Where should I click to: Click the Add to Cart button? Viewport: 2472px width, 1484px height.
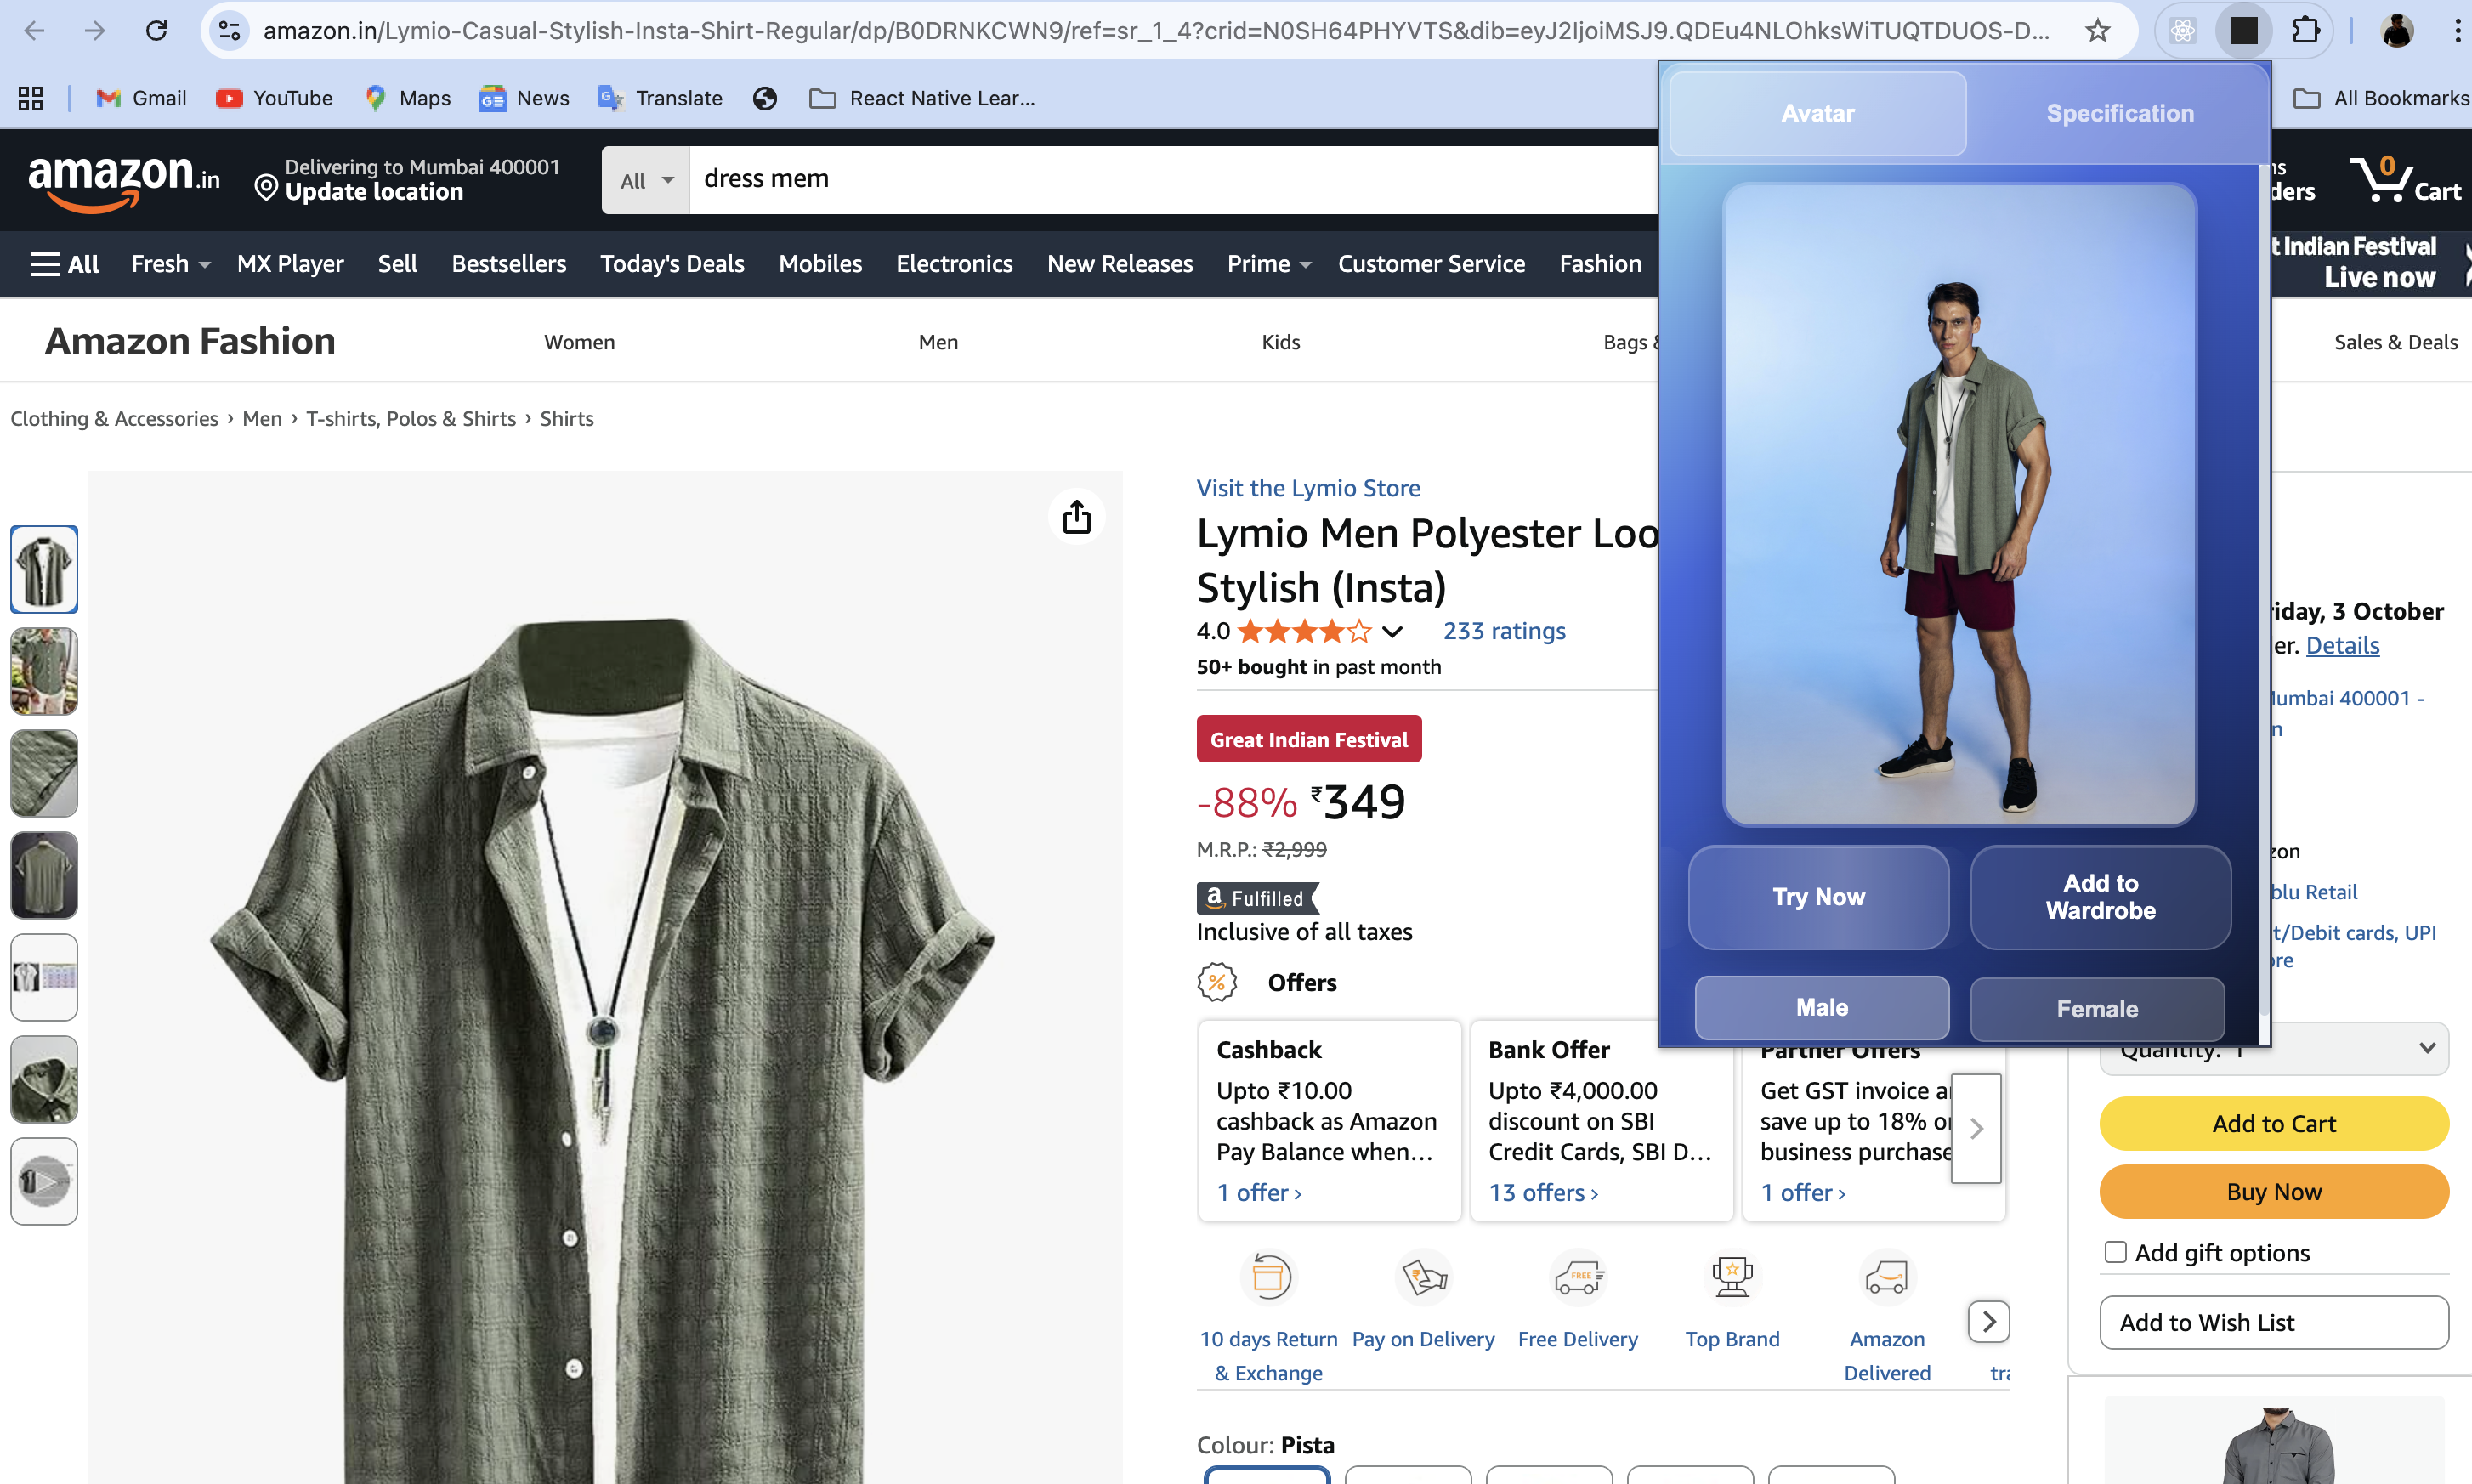click(2273, 1123)
